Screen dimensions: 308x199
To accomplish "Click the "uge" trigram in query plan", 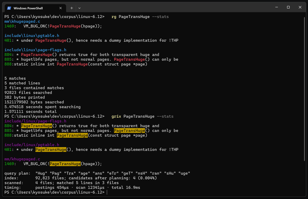I will 184,173.
